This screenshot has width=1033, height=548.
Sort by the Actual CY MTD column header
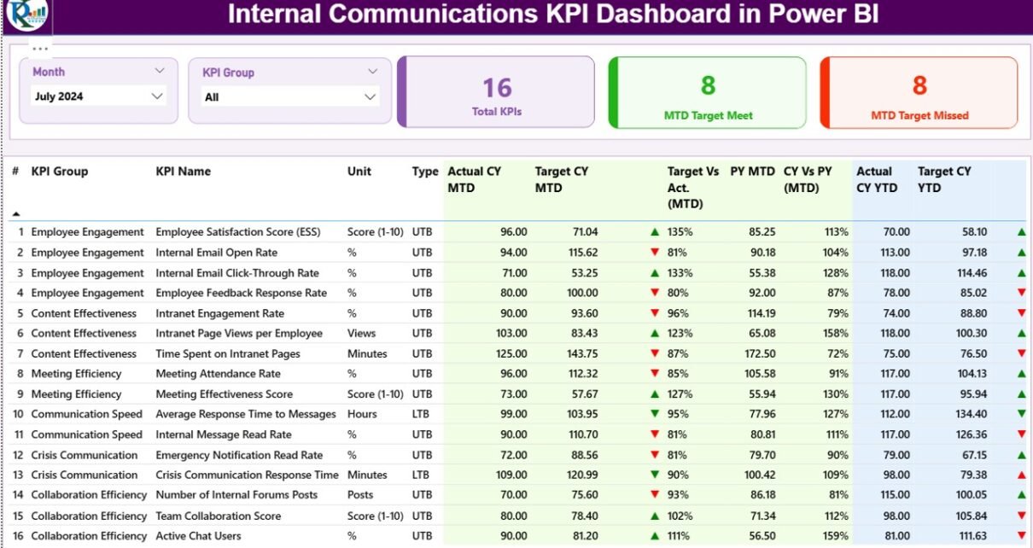475,179
